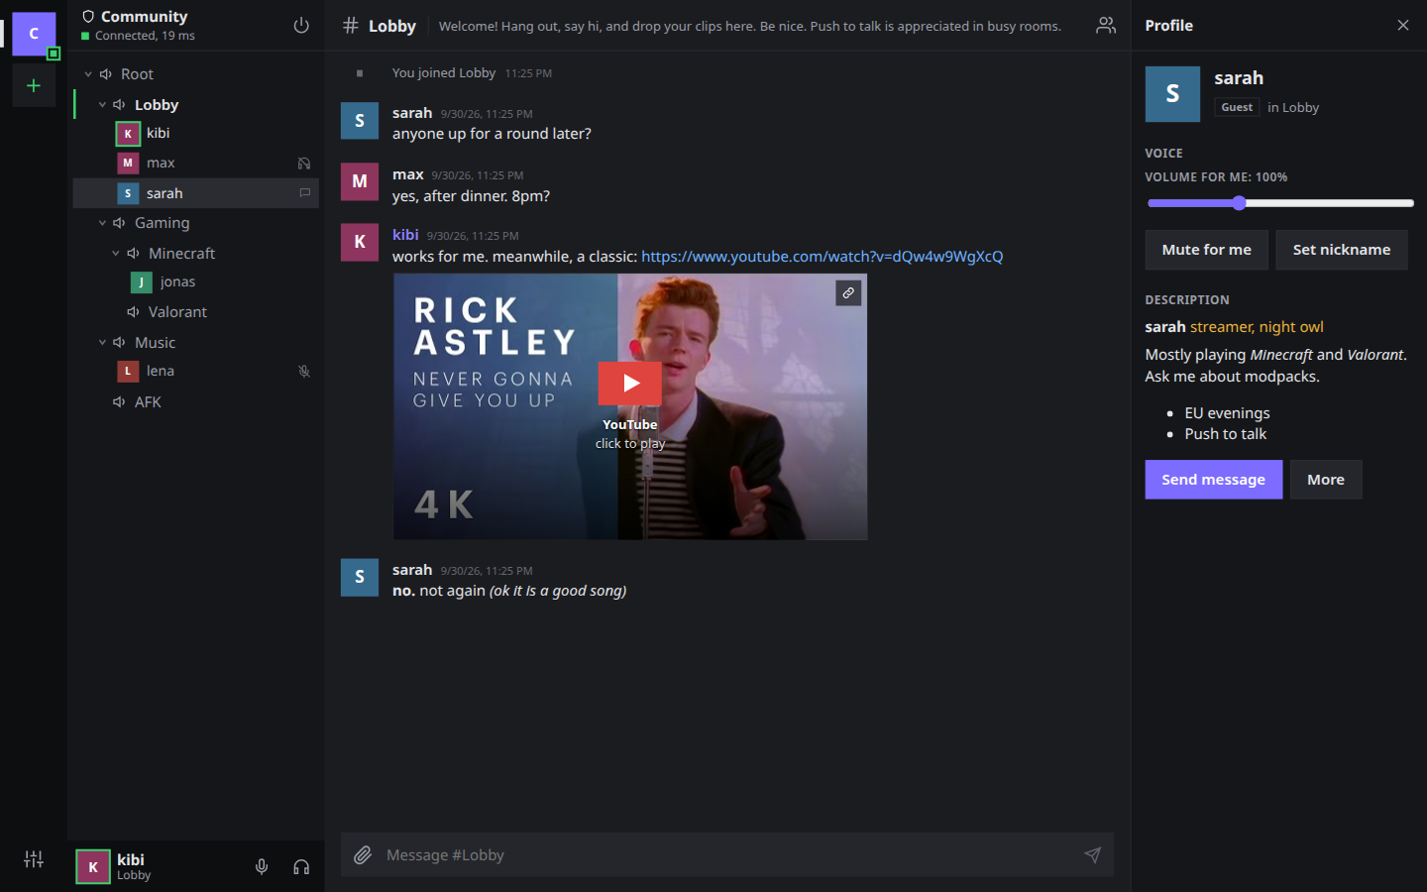The image size is (1427, 892).
Task: Add a new server with plus icon
Action: [34, 85]
